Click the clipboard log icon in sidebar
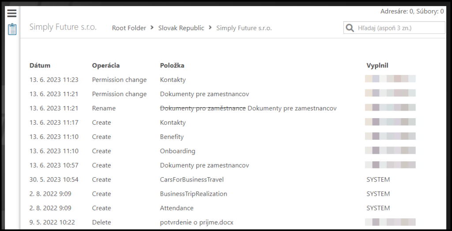Screen dimensions: 452x231 click(x=12, y=30)
